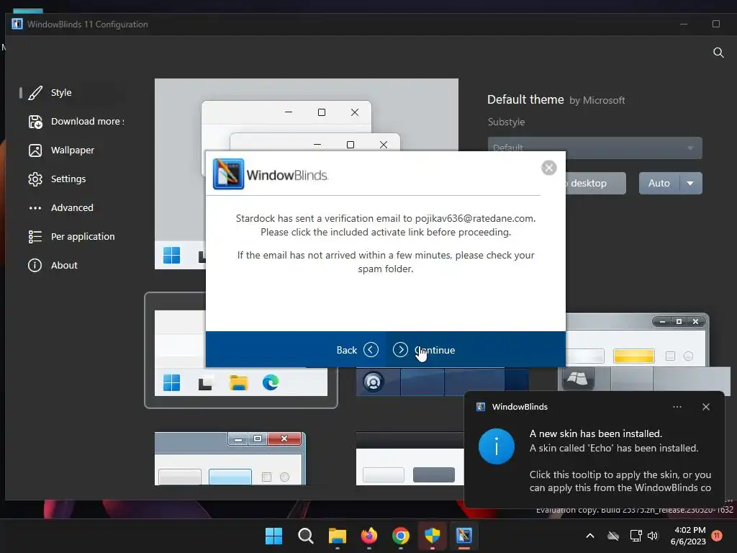Screen dimensions: 737x553
Task: Maximize the WindowBlinds Configuration window
Action: tap(716, 24)
